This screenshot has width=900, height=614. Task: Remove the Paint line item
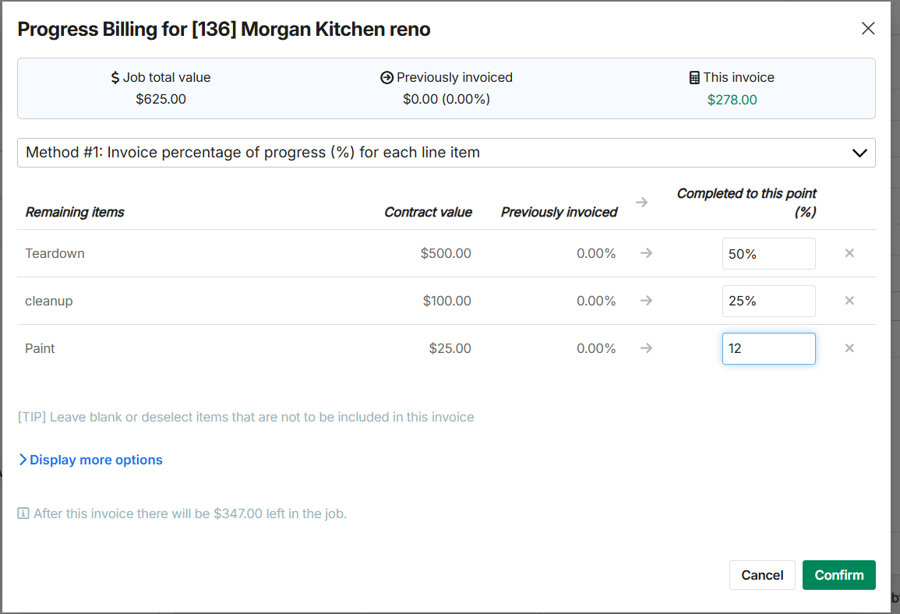pyautogui.click(x=849, y=348)
